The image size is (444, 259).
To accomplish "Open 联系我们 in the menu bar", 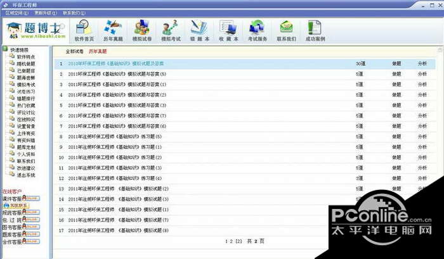I will (74, 13).
